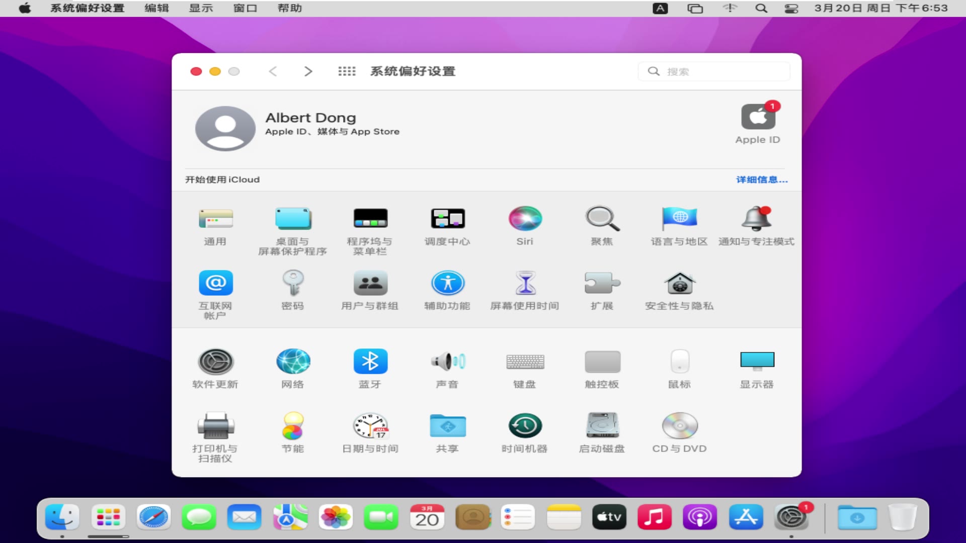
Task: Click 详细信息 link next to iCloud
Action: [x=762, y=179]
